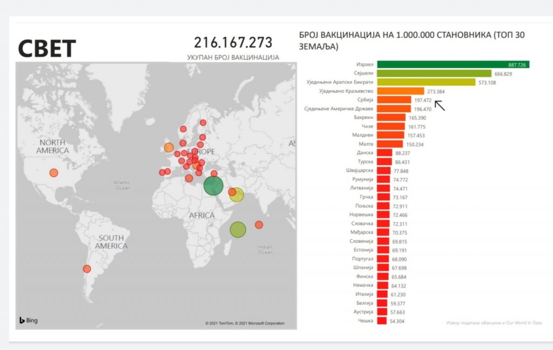The width and height of the screenshot is (553, 350).
Task: Click the orange bubble over the United Kingdom
Action: [x=168, y=147]
